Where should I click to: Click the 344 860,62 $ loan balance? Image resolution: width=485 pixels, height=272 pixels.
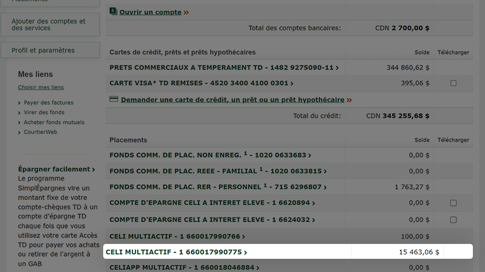[408, 68]
